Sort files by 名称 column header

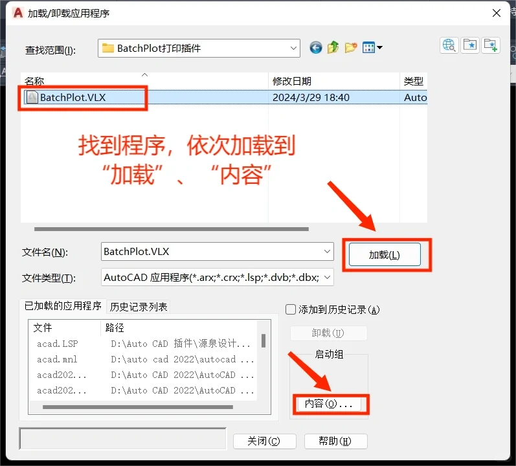click(x=144, y=81)
